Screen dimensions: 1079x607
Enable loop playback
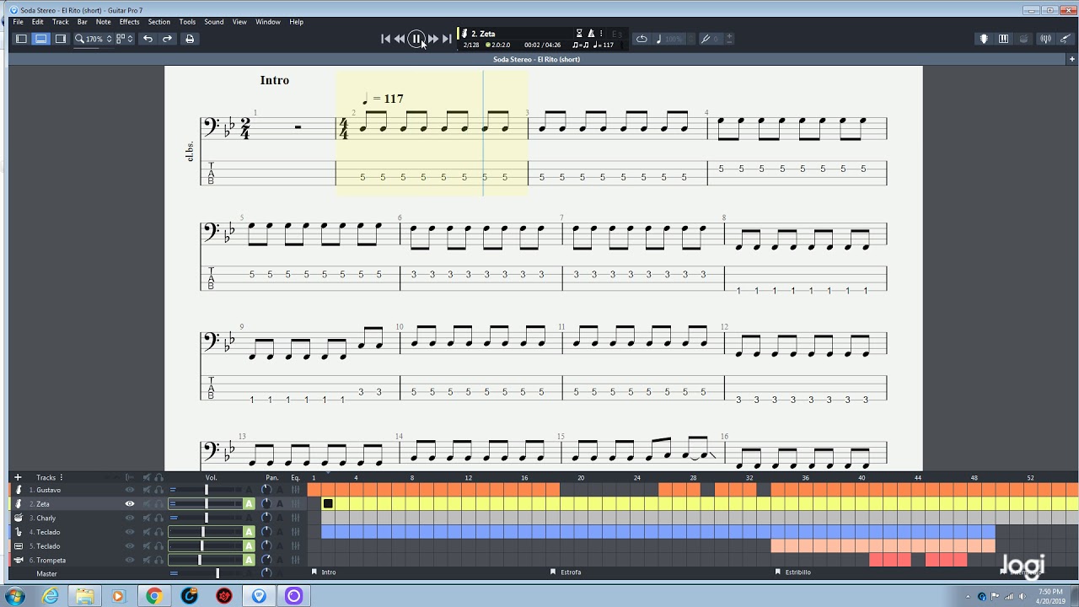pos(641,39)
